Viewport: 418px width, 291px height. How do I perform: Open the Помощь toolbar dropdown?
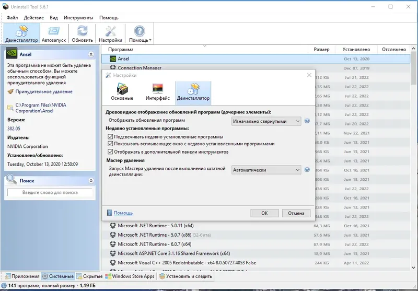pyautogui.click(x=140, y=33)
